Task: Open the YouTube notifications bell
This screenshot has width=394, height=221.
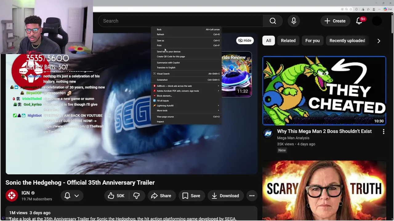Action: coord(359,21)
